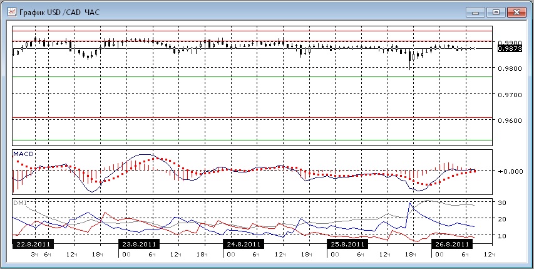Click the 00 hour label under 24.8.2011
The height and width of the screenshot is (269, 534).
(230, 255)
